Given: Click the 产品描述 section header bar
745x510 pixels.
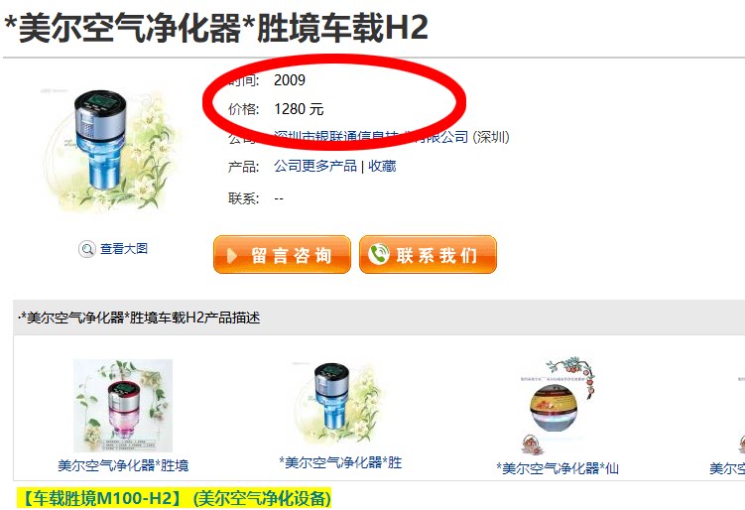Looking at the screenshot, I should click(x=379, y=318).
